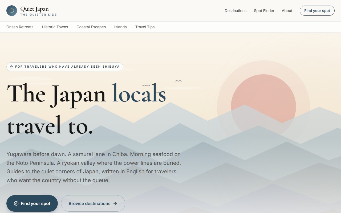This screenshot has height=213, width=341.
Task: Open the Travel Tips section
Action: click(x=145, y=27)
